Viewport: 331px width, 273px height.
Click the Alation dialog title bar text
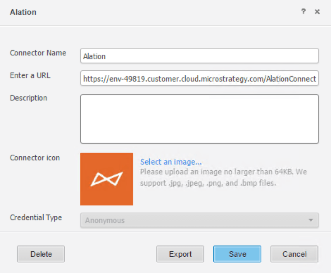pyautogui.click(x=23, y=12)
